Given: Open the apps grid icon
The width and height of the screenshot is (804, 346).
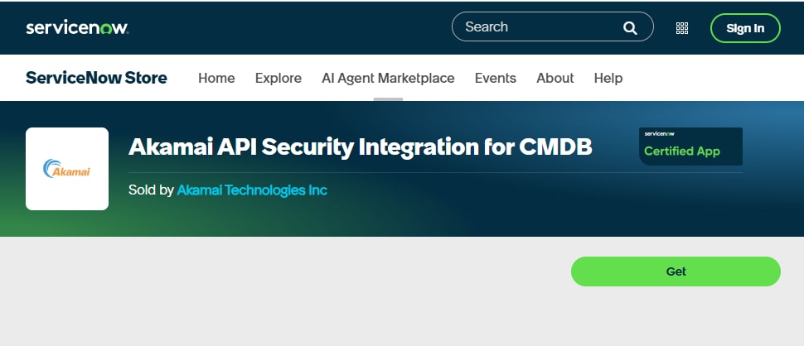Looking at the screenshot, I should click(x=682, y=28).
